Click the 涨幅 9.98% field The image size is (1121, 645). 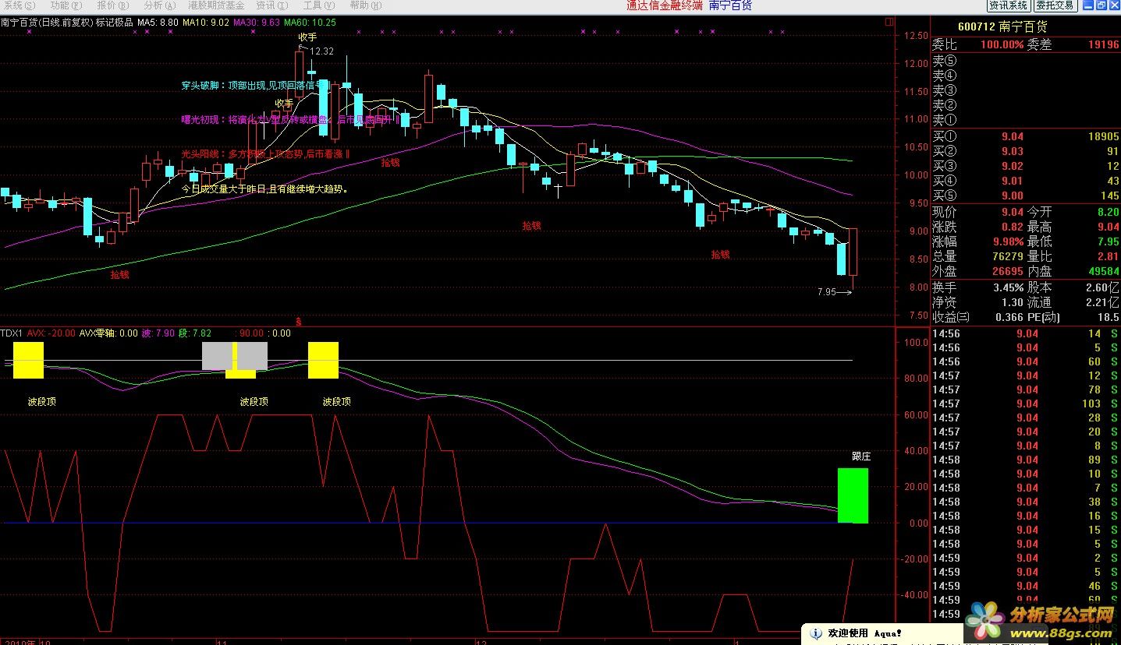click(x=977, y=241)
